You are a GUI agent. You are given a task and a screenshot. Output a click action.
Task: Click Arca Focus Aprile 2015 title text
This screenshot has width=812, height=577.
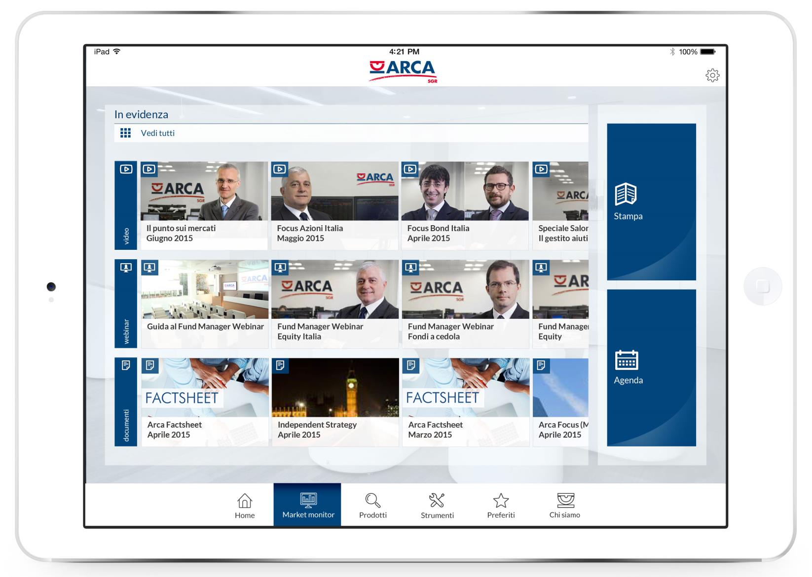pyautogui.click(x=563, y=430)
